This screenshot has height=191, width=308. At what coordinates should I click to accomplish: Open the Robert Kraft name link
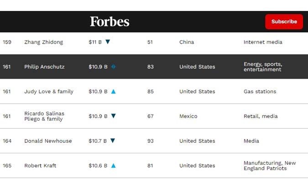tap(40, 166)
